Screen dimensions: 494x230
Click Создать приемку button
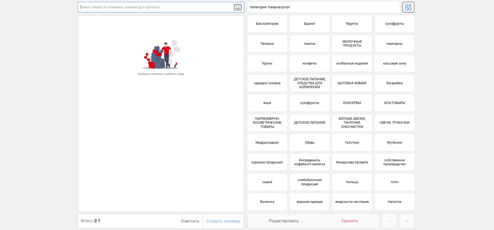pos(223,221)
